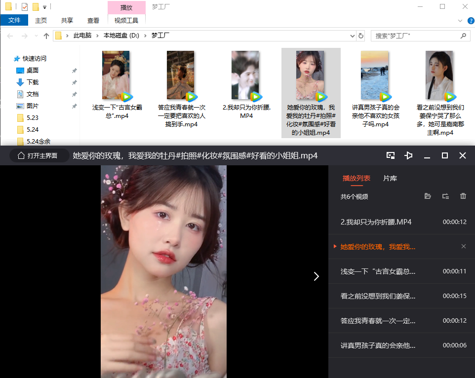475x378 pixels.
Task: Go up one folder level
Action: pyautogui.click(x=46, y=36)
